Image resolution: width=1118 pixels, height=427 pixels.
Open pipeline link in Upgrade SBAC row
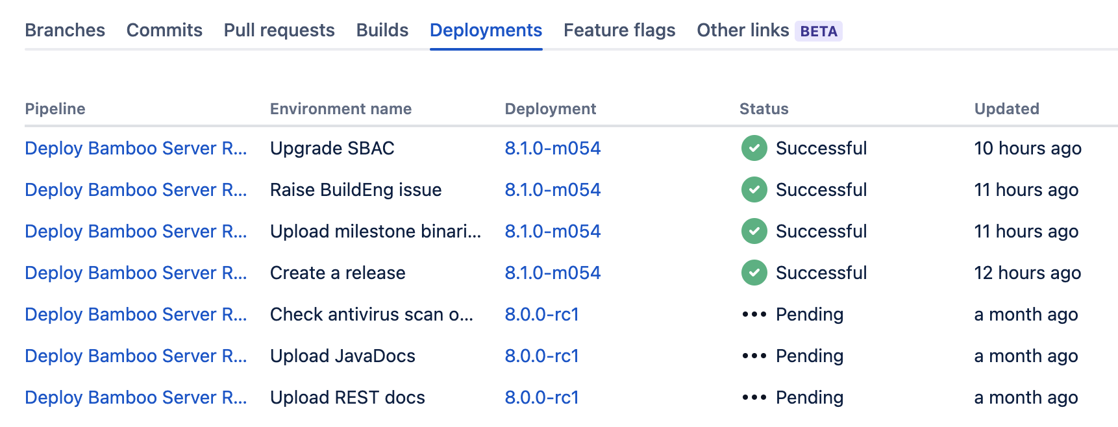coord(136,148)
